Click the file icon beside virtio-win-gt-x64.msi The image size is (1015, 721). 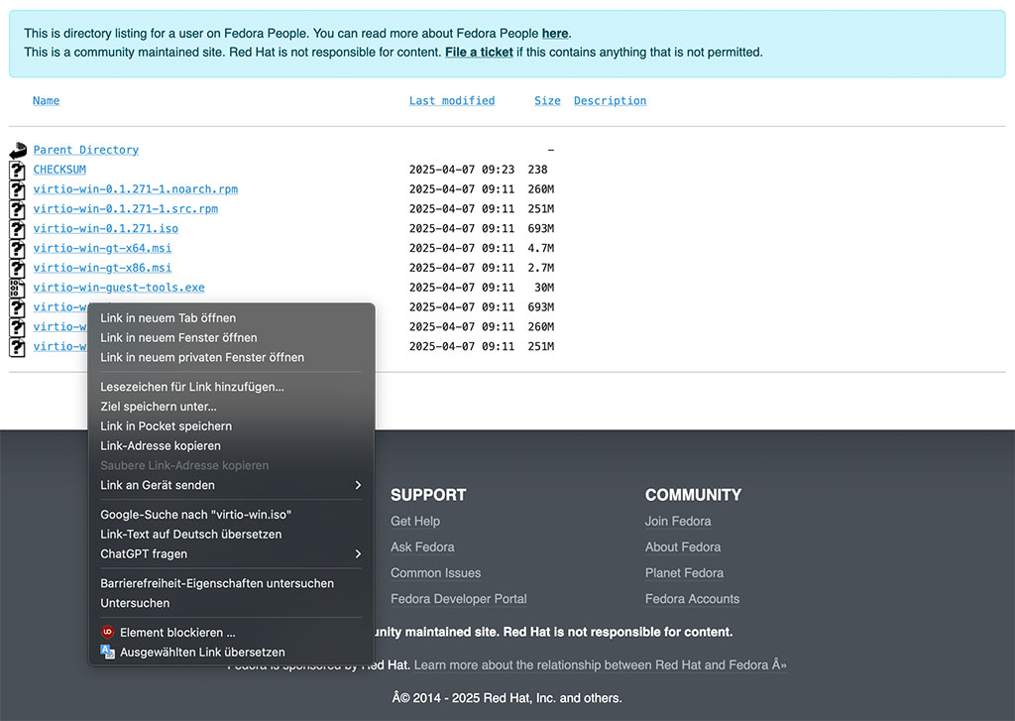point(18,249)
